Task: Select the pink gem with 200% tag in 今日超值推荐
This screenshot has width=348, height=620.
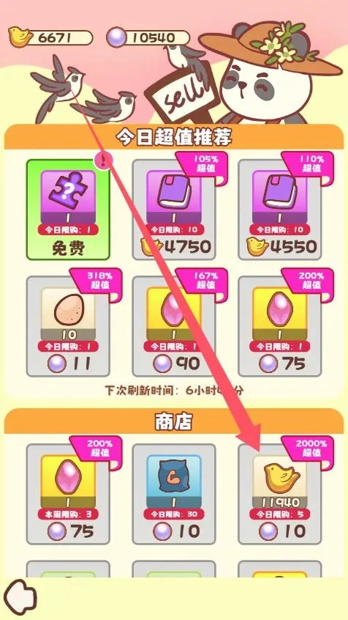Action: pyautogui.click(x=280, y=326)
